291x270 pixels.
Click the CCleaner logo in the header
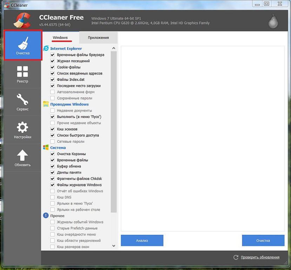pos(22,20)
